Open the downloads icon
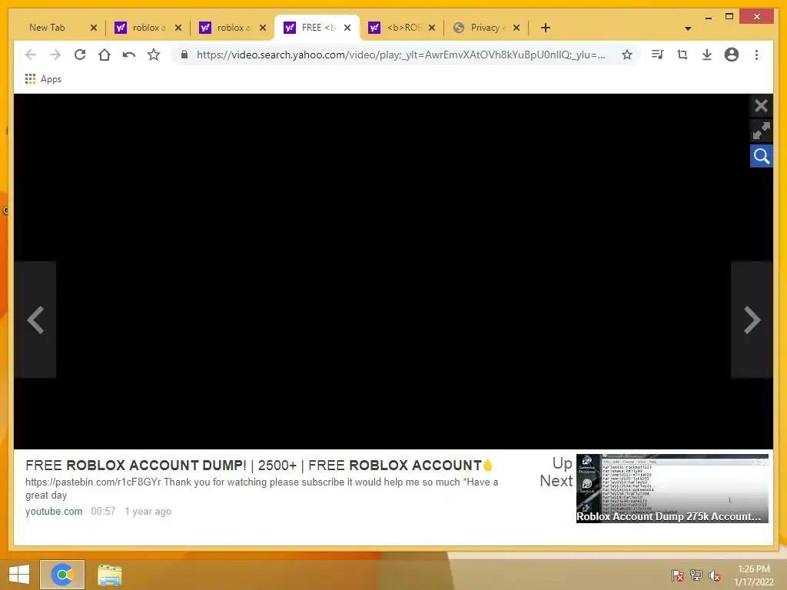The height and width of the screenshot is (590, 787). [707, 55]
